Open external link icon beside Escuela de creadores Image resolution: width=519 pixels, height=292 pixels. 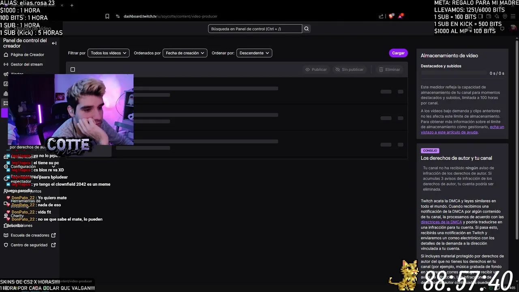click(54, 235)
